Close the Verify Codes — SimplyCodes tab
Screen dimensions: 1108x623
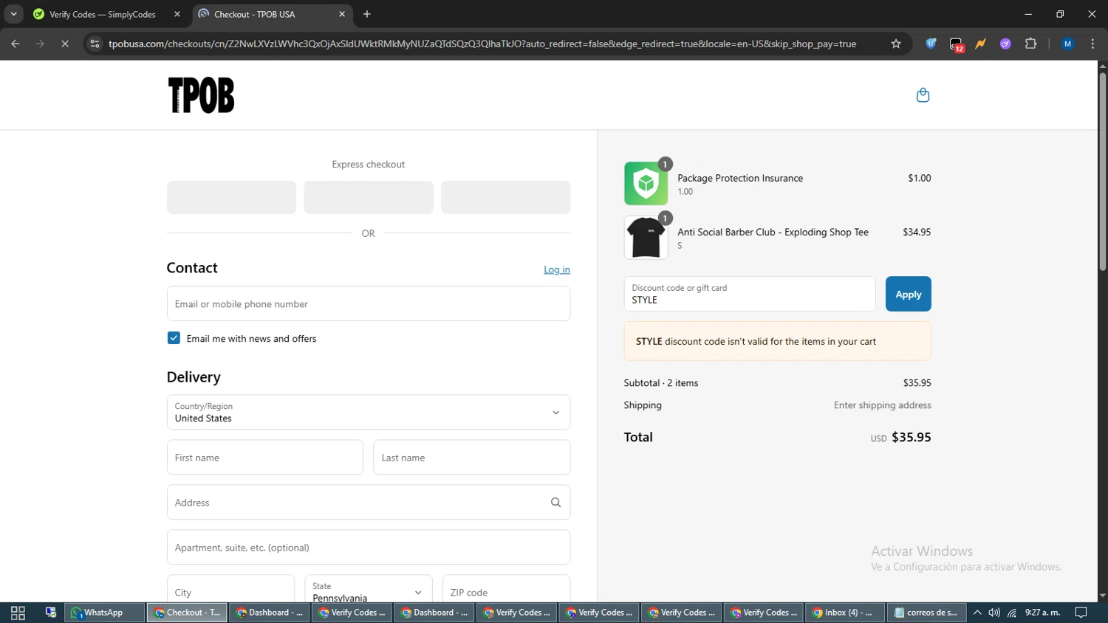pyautogui.click(x=177, y=14)
